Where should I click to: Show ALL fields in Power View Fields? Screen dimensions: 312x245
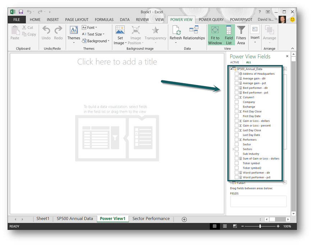pos(248,62)
